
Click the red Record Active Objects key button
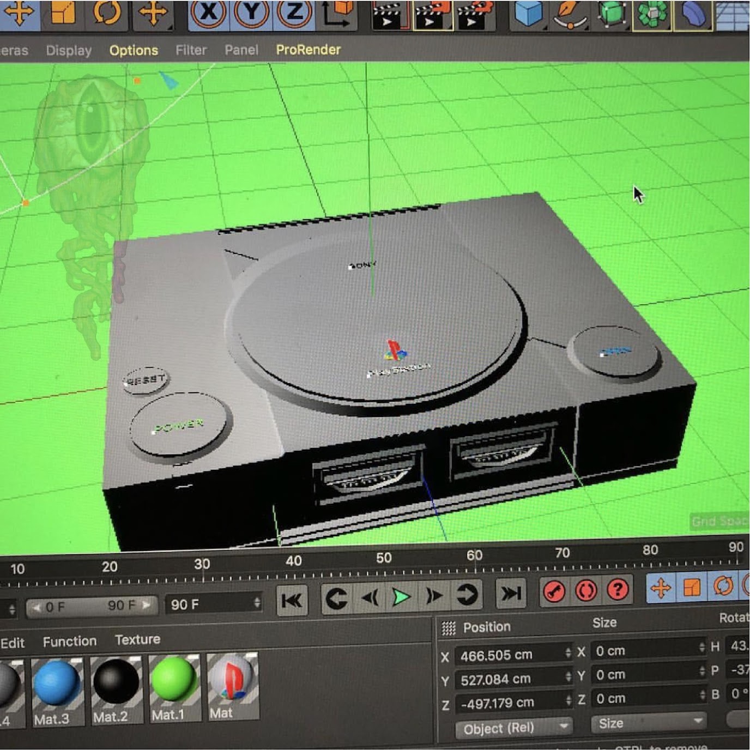(x=554, y=591)
